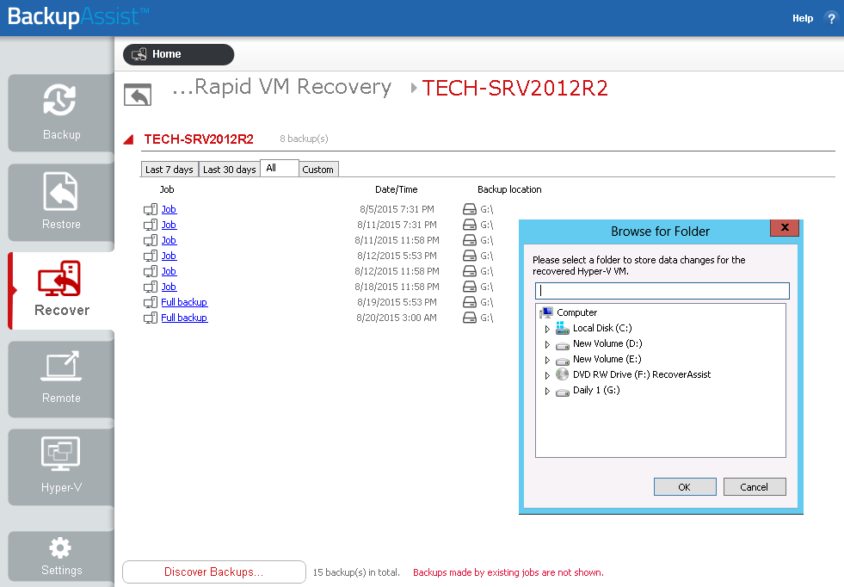Click the Help link in header
The image size is (844, 587).
[803, 18]
